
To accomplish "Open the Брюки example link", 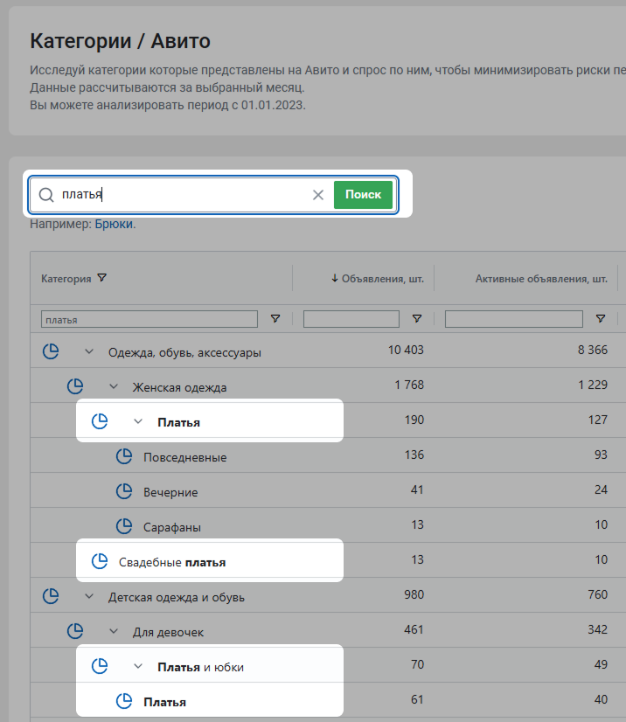I will point(114,225).
